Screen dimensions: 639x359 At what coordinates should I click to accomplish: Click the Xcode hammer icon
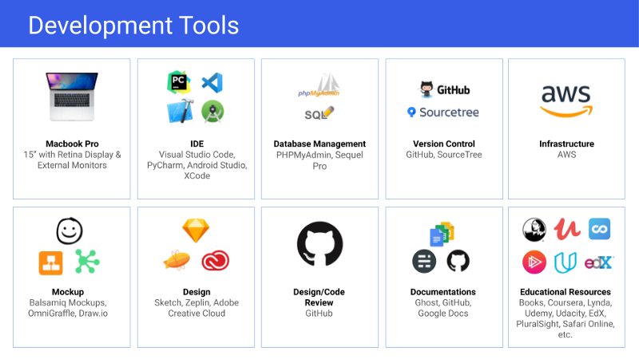pyautogui.click(x=181, y=111)
